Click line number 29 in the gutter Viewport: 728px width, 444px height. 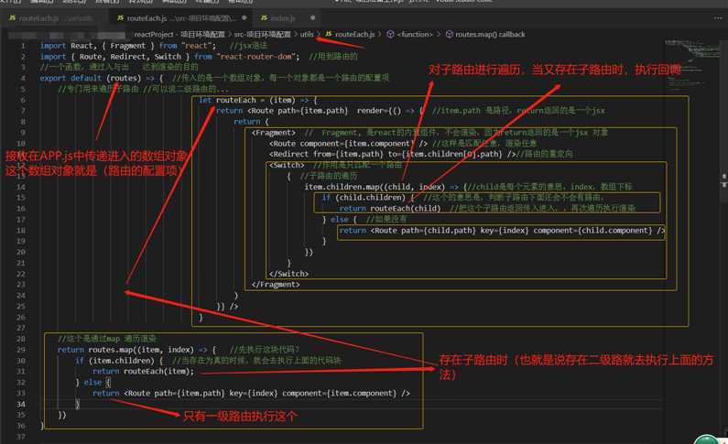[21, 350]
